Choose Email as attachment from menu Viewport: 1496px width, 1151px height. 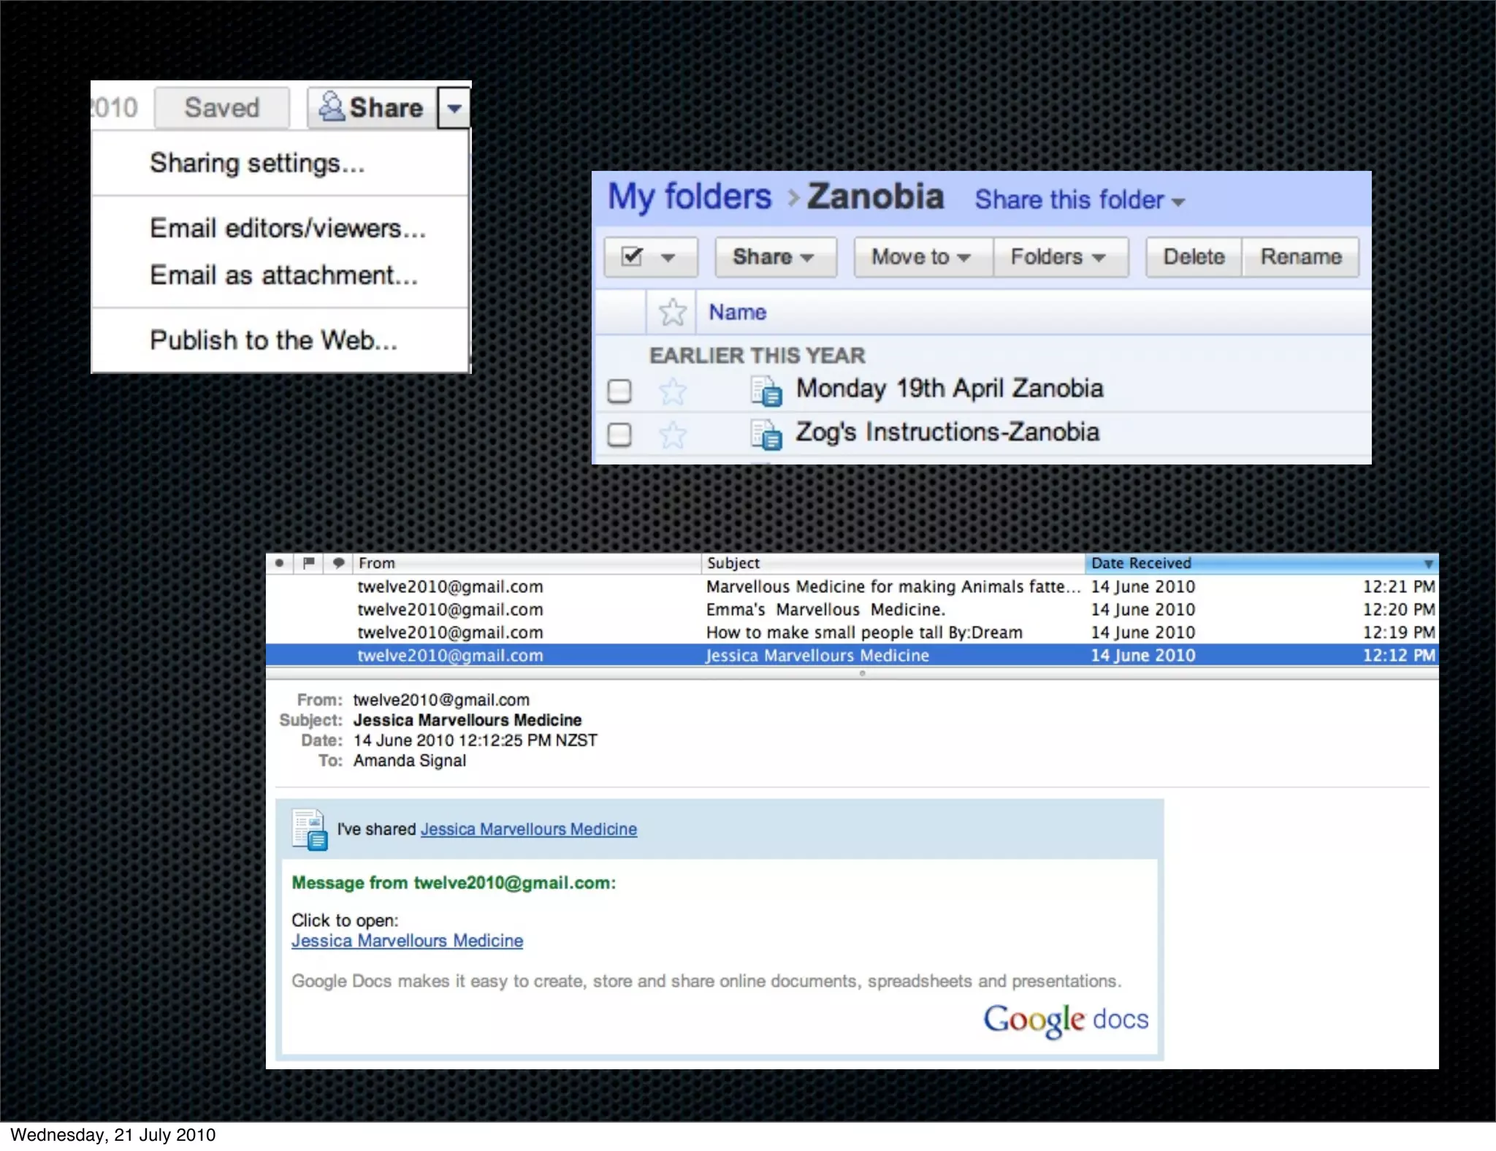pyautogui.click(x=283, y=275)
